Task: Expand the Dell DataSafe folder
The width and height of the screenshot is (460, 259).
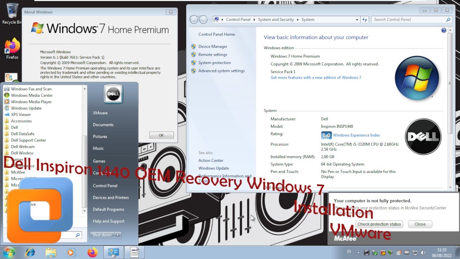Action: [23, 134]
